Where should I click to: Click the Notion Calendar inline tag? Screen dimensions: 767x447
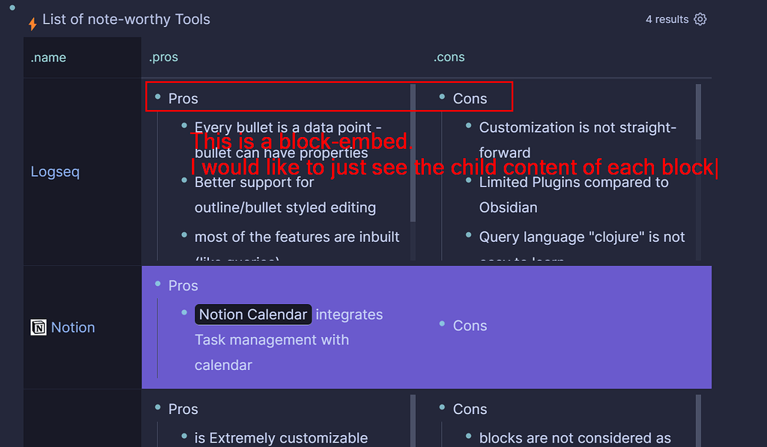[x=253, y=314]
